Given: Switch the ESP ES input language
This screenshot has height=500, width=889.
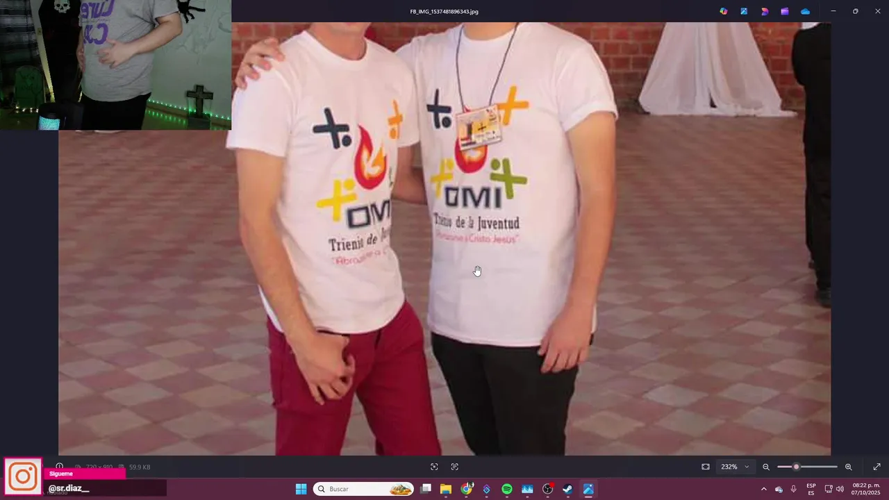Looking at the screenshot, I should (x=811, y=489).
